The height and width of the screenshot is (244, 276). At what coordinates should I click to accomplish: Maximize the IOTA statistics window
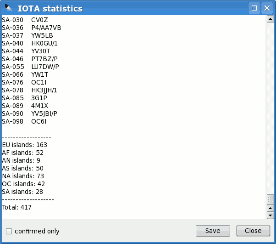[x=254, y=8]
